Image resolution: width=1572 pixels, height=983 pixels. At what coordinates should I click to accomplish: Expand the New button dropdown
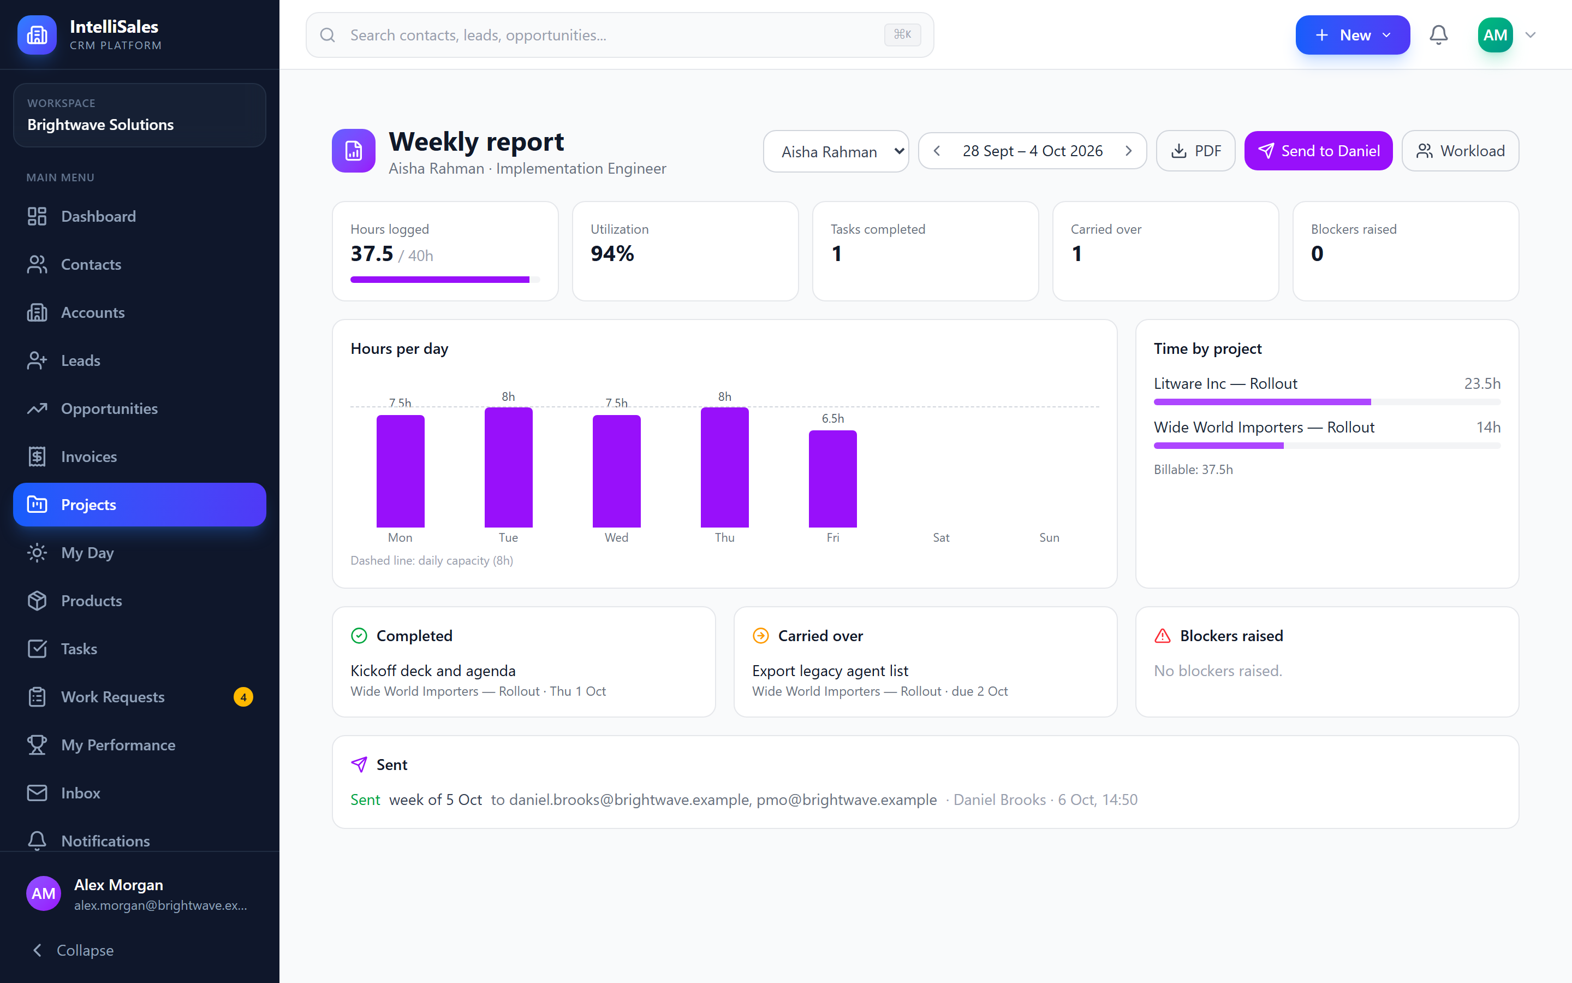click(x=1353, y=35)
